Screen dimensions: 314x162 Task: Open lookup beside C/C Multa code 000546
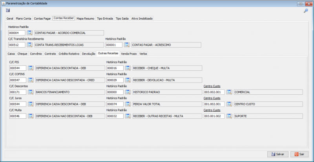(x=30, y=116)
